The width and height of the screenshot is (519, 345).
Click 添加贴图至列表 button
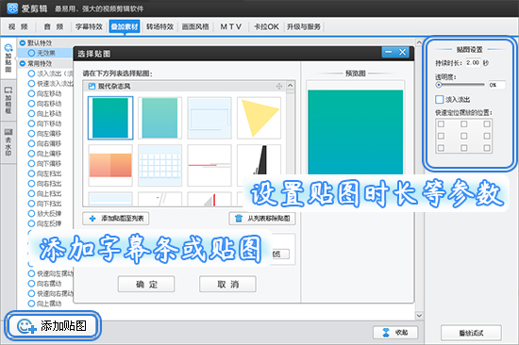[115, 219]
